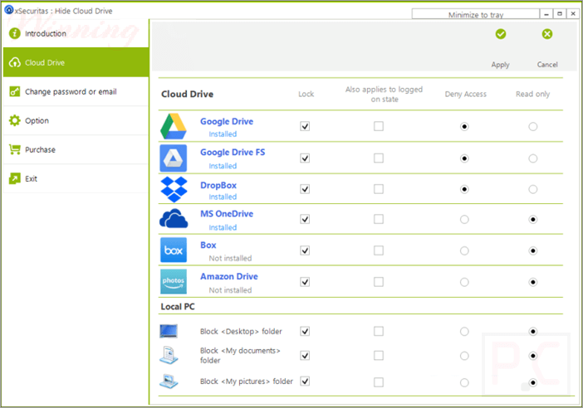This screenshot has width=583, height=408.
Task: Uncheck Lock for Box
Action: pyautogui.click(x=305, y=250)
